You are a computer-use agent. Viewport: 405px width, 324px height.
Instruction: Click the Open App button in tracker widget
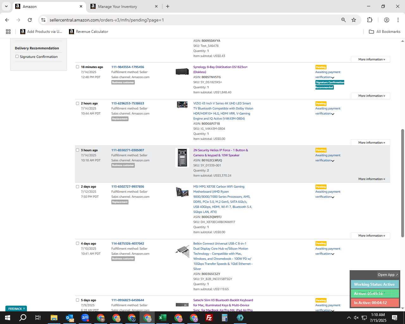388,275
